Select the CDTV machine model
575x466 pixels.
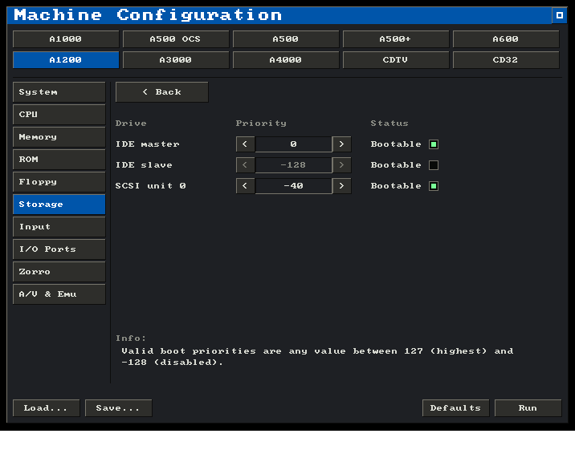396,60
